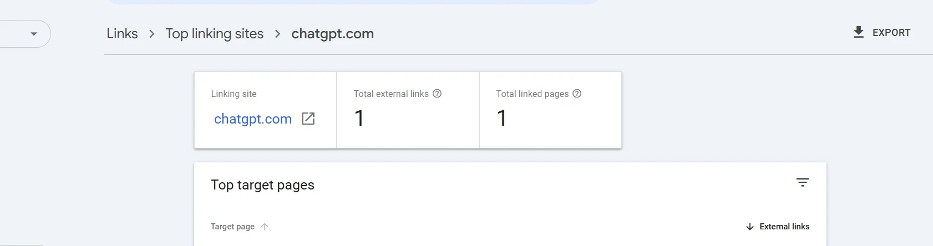Image resolution: width=933 pixels, height=246 pixels.
Task: Click open-in-new-tab icon beside chatgpt.com
Action: (x=308, y=119)
